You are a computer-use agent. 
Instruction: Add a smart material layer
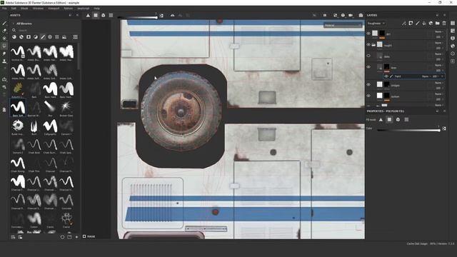[x=431, y=24]
